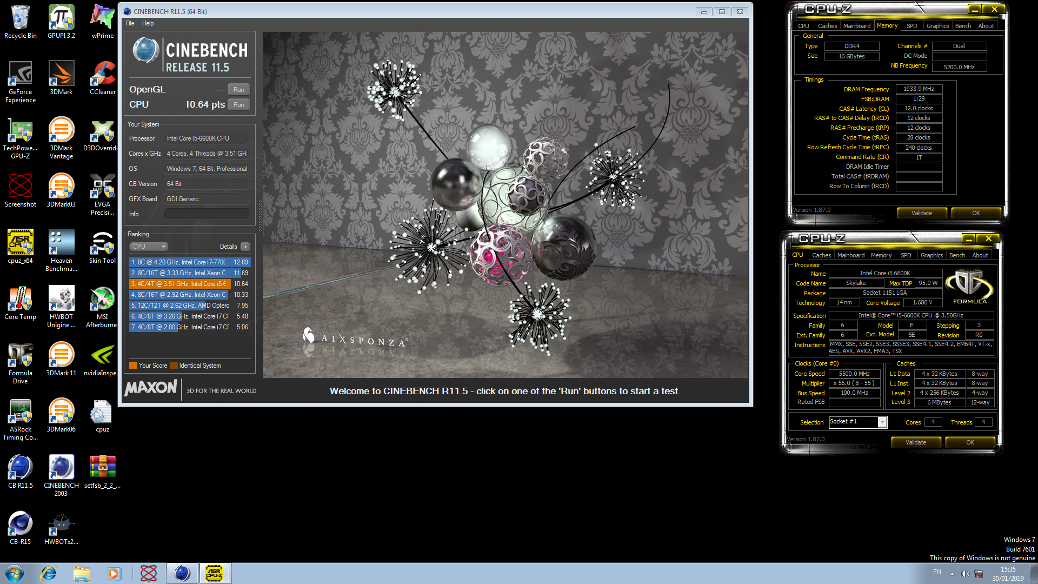Run the CPU benchmark test
The image size is (1038, 584).
tap(238, 104)
